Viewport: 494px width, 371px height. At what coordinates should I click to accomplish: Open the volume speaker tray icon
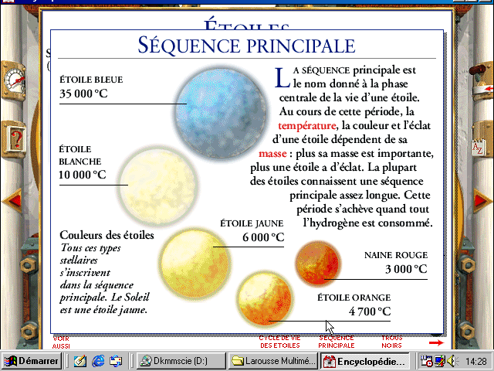coord(452,361)
